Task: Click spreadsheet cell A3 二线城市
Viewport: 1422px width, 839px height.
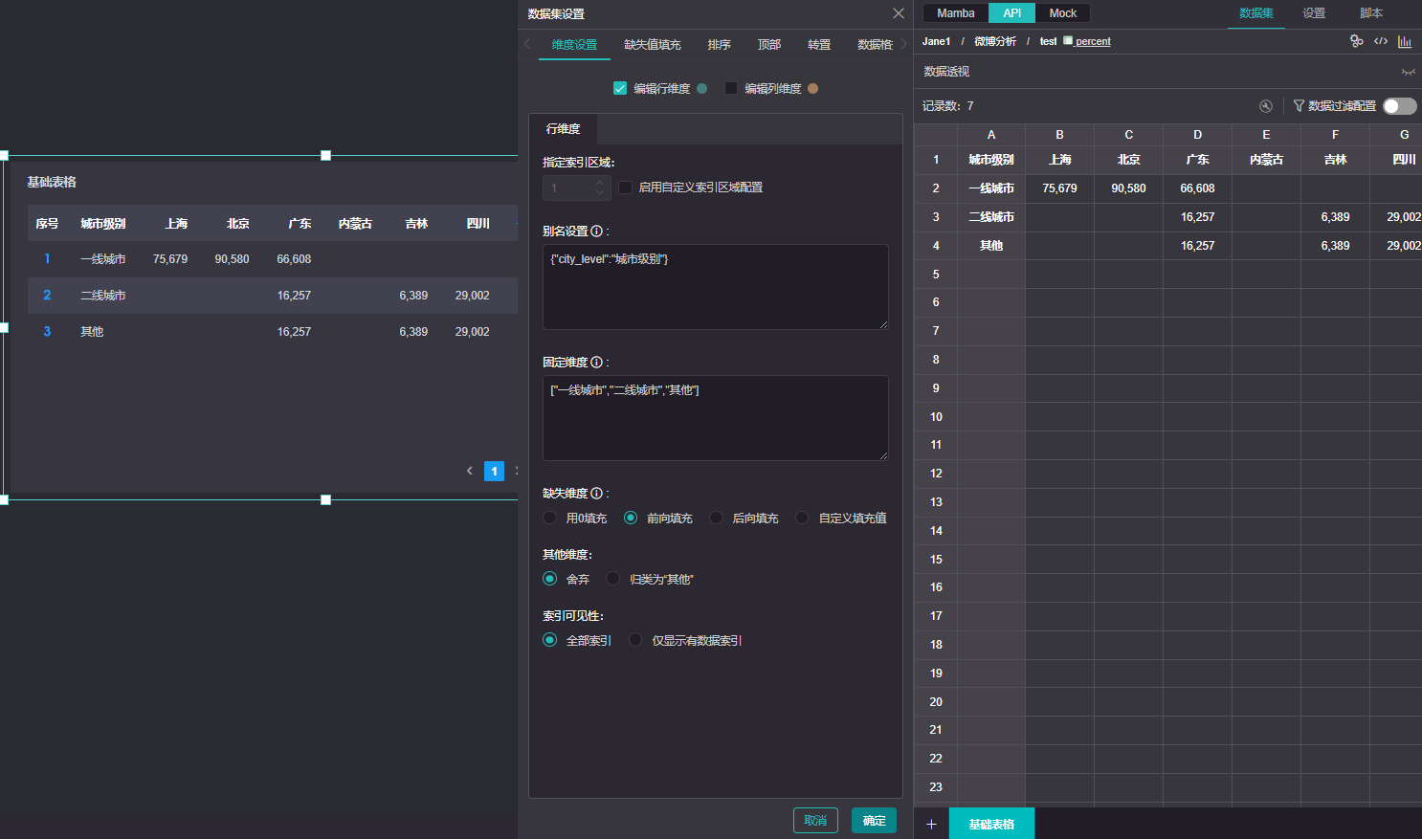Action: [x=991, y=217]
